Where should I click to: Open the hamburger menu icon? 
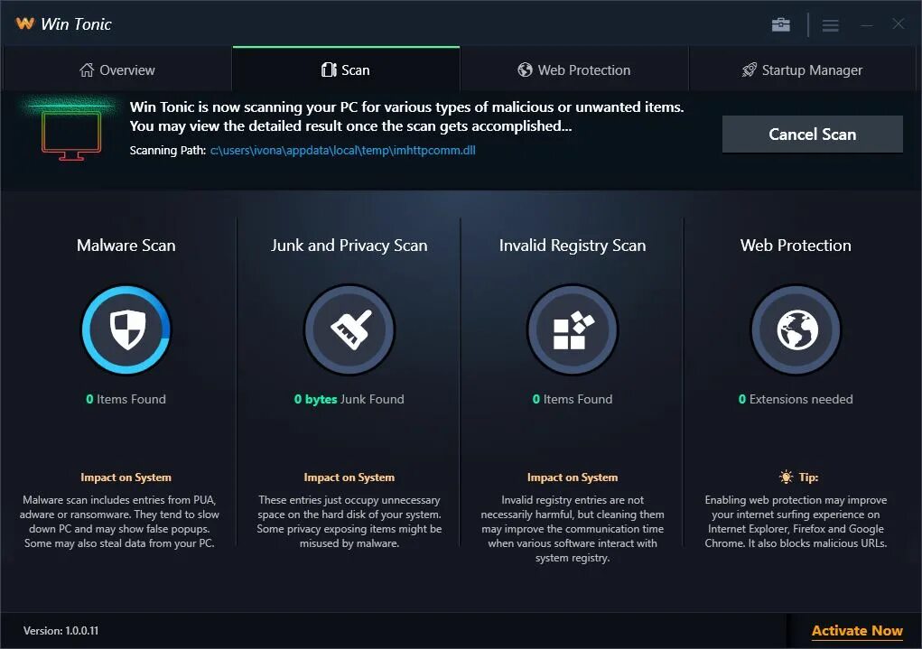[x=830, y=25]
